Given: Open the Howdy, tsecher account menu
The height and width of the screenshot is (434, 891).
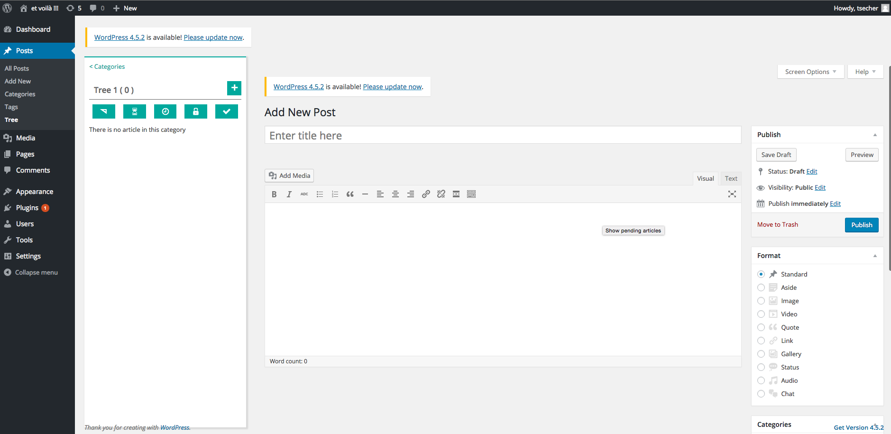Looking at the screenshot, I should tap(861, 8).
